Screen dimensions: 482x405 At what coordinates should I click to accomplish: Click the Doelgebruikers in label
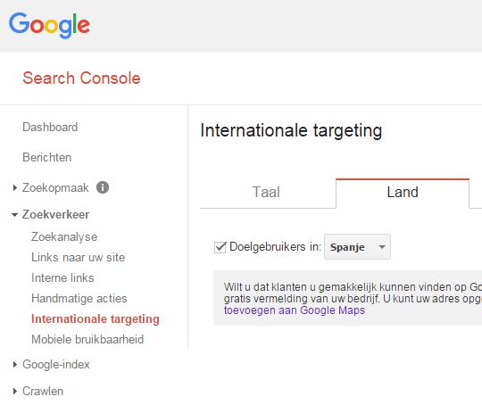pyautogui.click(x=275, y=247)
